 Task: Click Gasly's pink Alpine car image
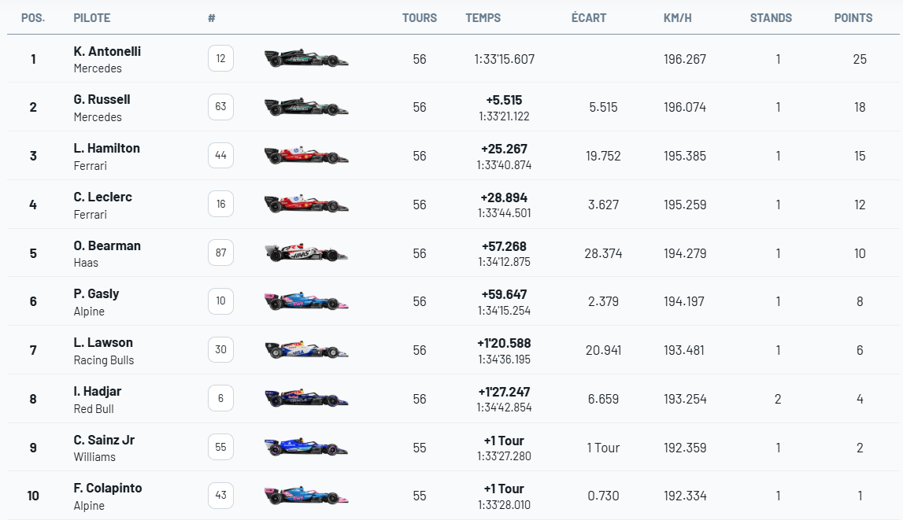pyautogui.click(x=306, y=301)
